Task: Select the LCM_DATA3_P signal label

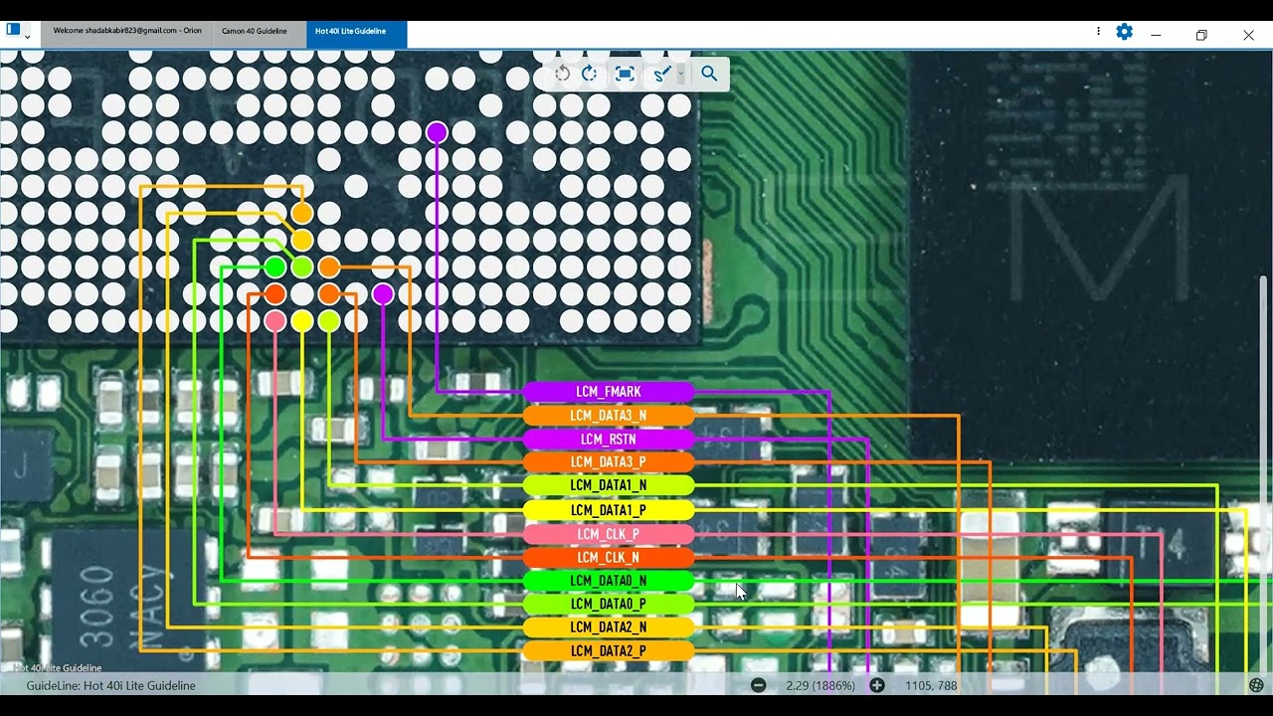Action: pos(609,462)
